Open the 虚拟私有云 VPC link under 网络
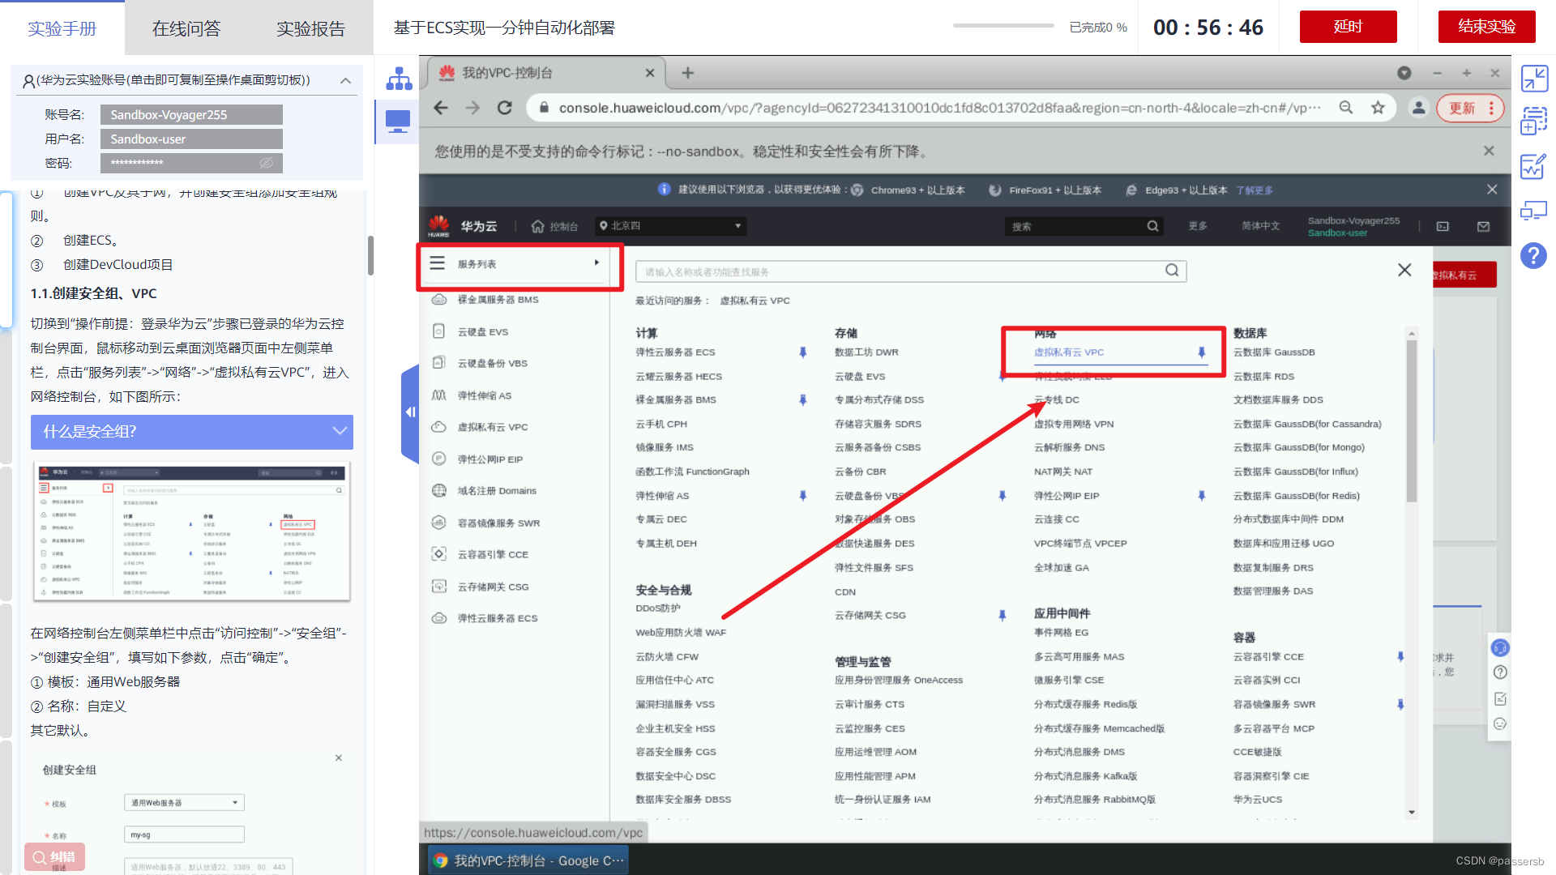The image size is (1556, 875). 1069,352
